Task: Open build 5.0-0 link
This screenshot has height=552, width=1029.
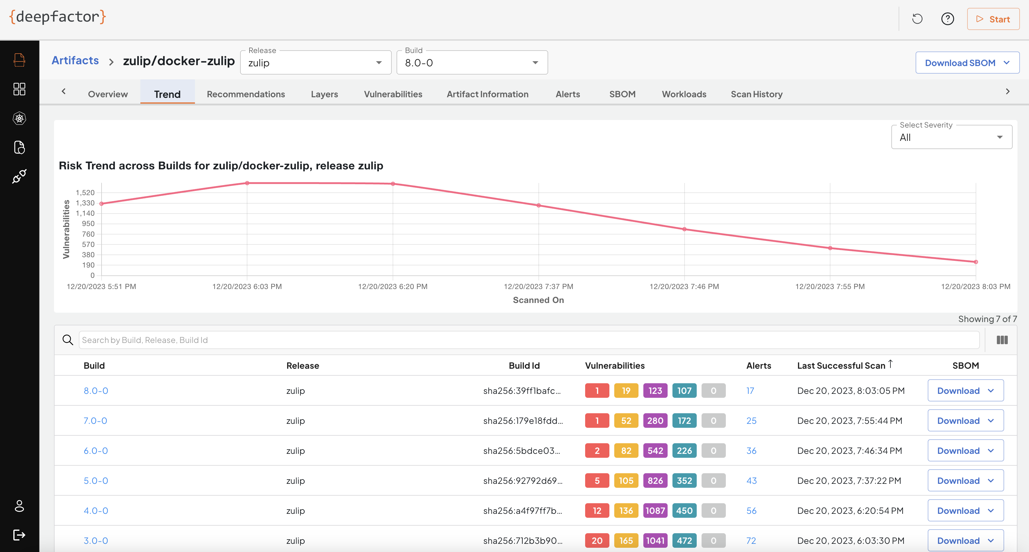Action: click(x=96, y=481)
